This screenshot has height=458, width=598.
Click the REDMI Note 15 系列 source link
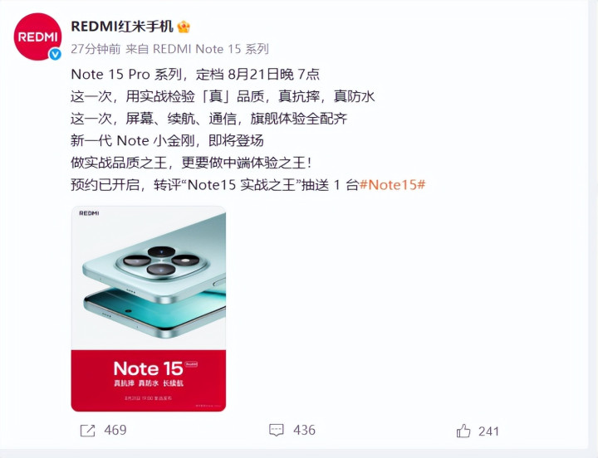coord(211,49)
